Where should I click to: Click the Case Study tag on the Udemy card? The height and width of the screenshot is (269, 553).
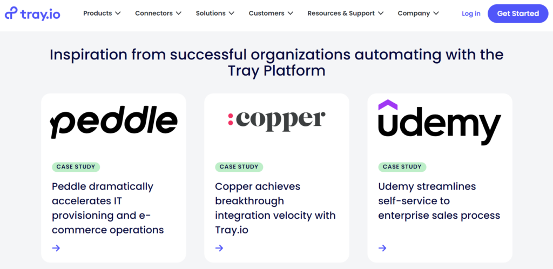(x=402, y=167)
